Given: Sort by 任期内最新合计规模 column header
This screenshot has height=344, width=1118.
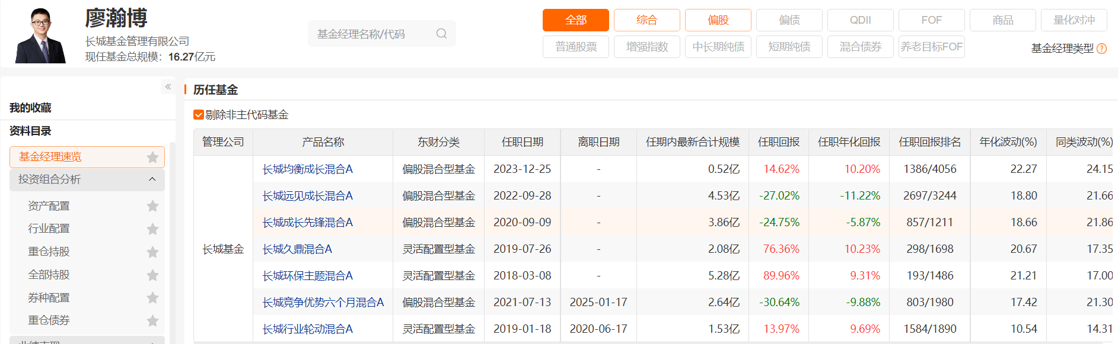Looking at the screenshot, I should click(x=693, y=142).
